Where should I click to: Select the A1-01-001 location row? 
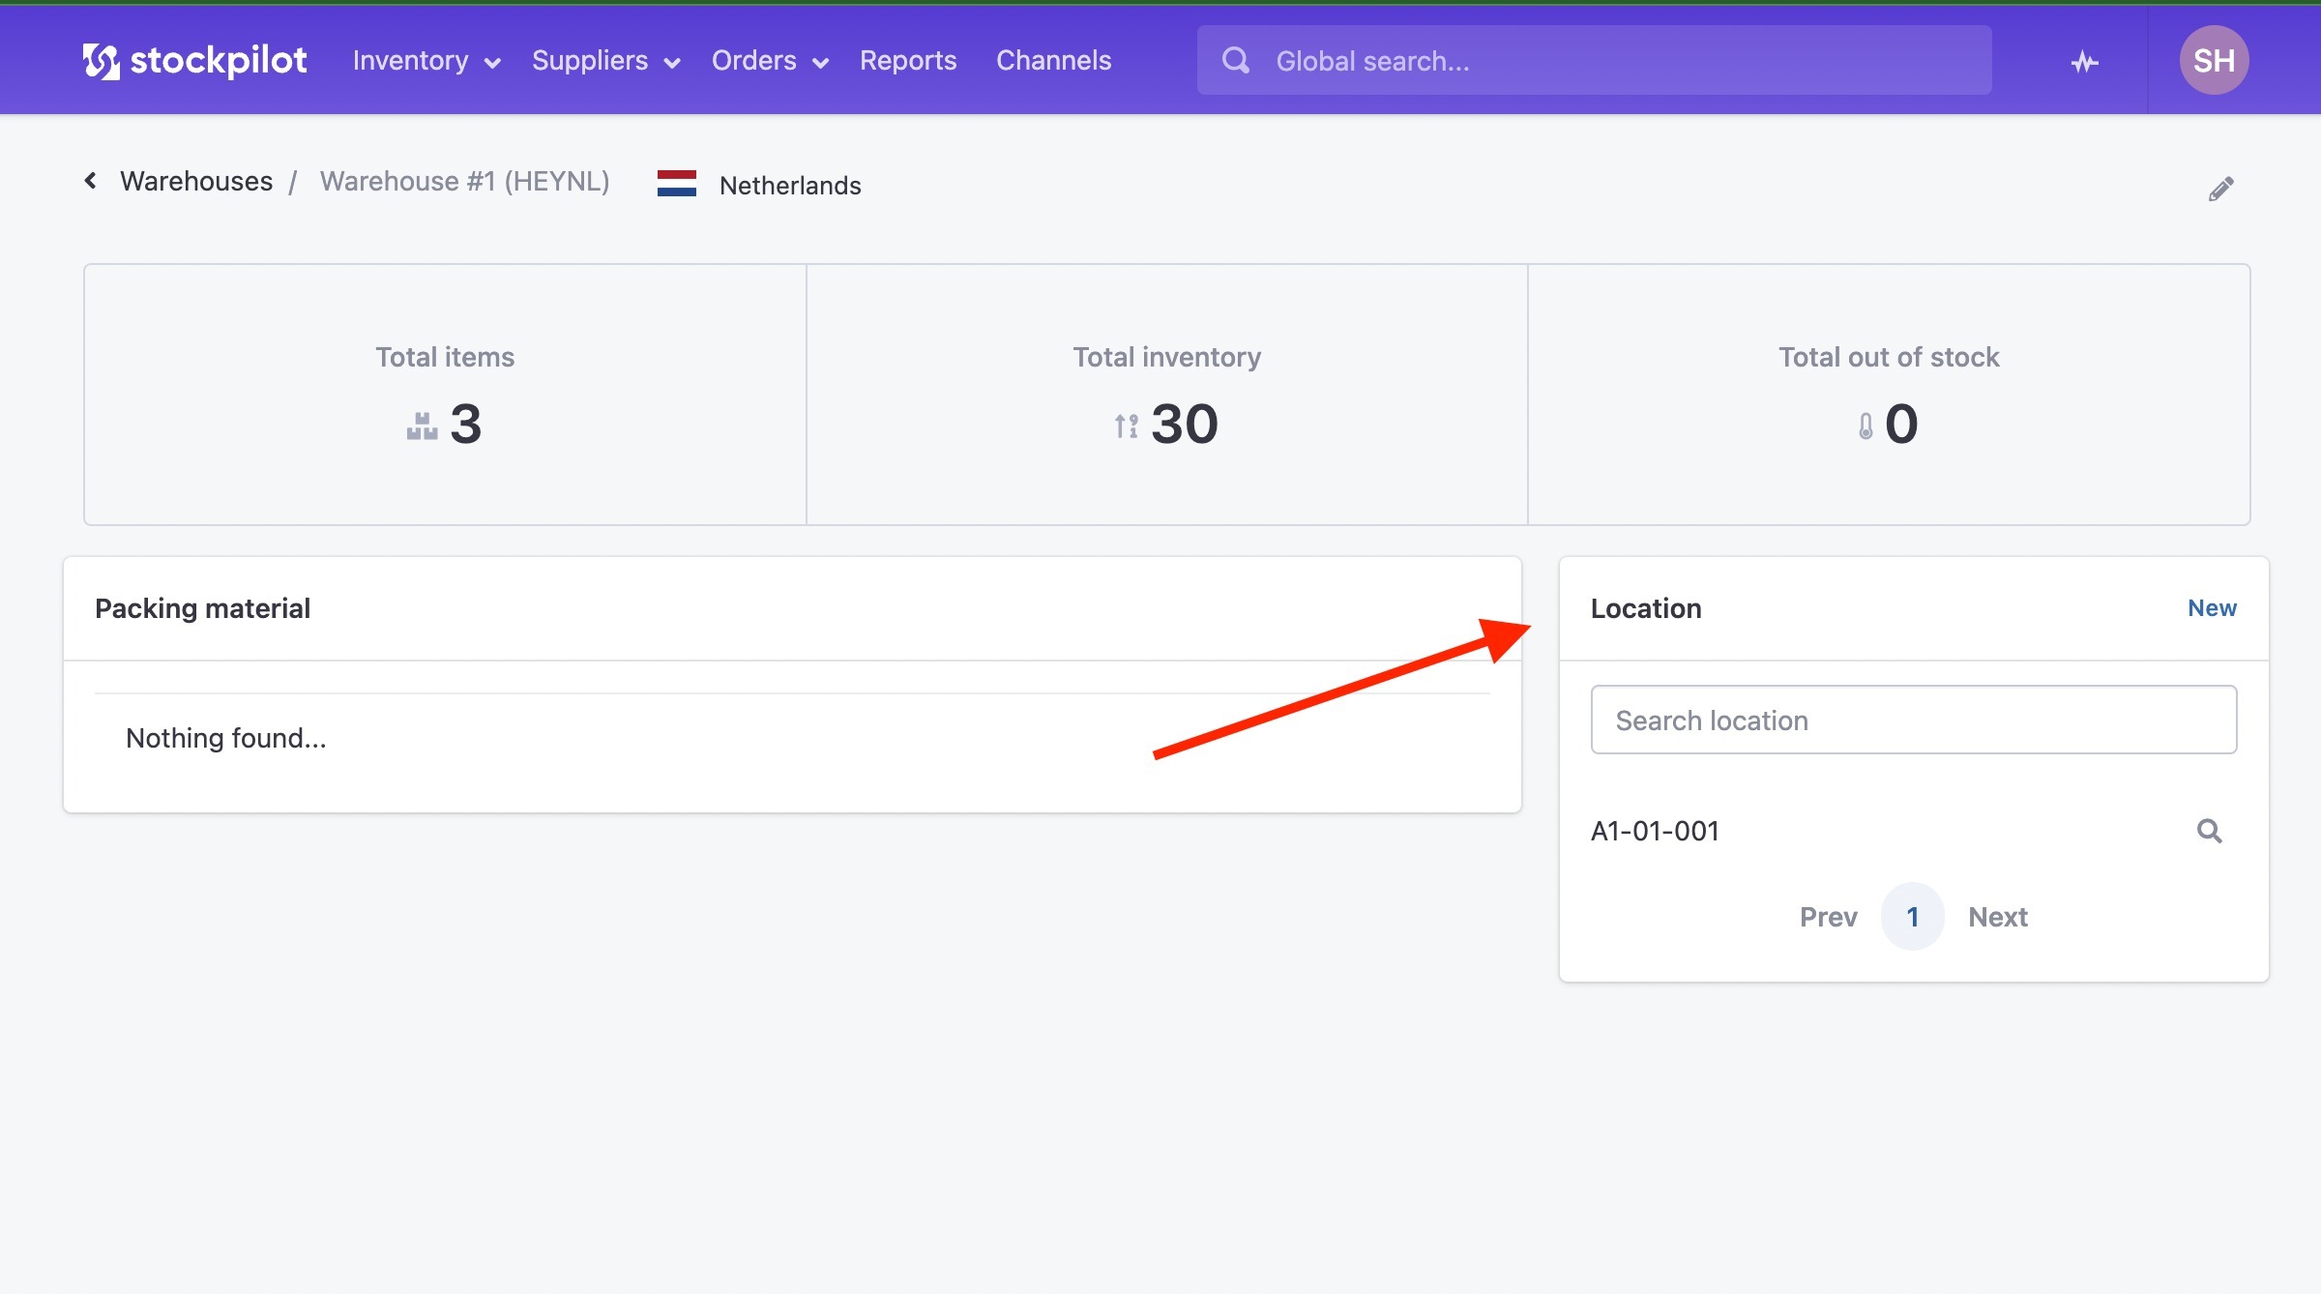click(x=1913, y=831)
